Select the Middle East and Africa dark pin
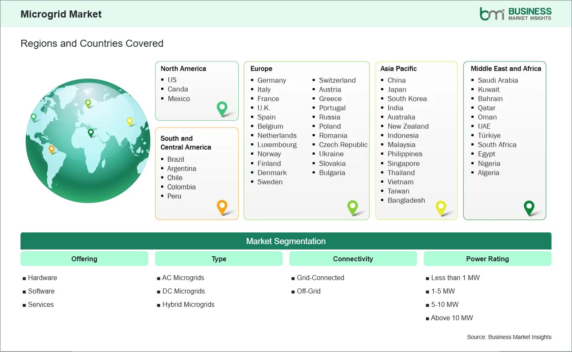Screen dimensions: 572x352 (529, 207)
